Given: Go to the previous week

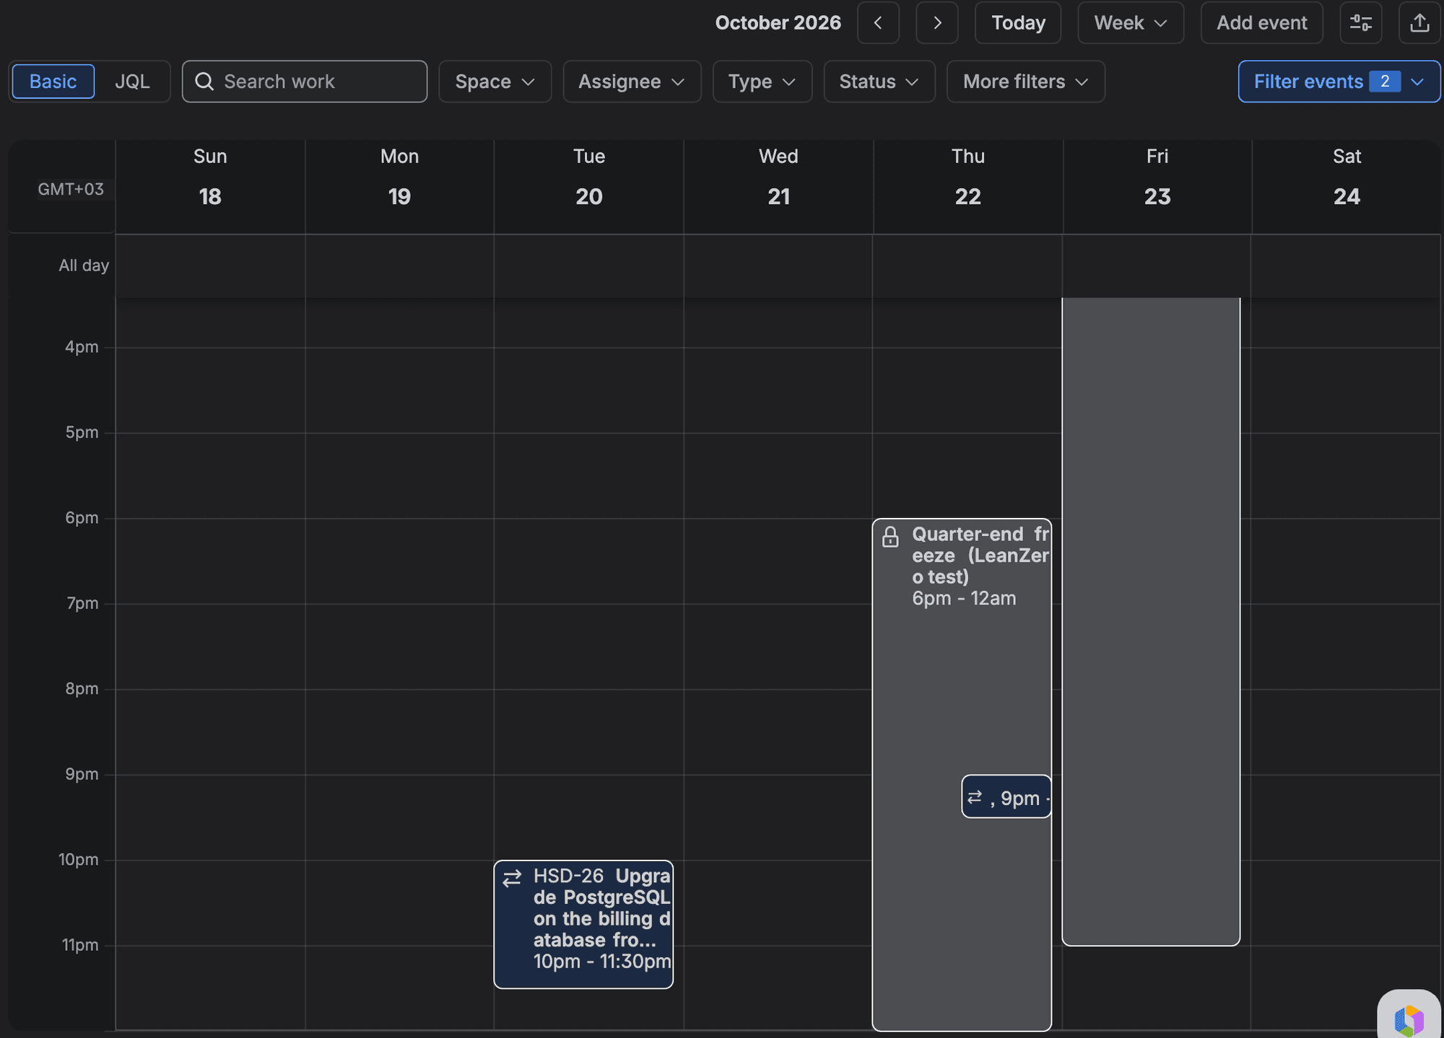Looking at the screenshot, I should pos(878,23).
